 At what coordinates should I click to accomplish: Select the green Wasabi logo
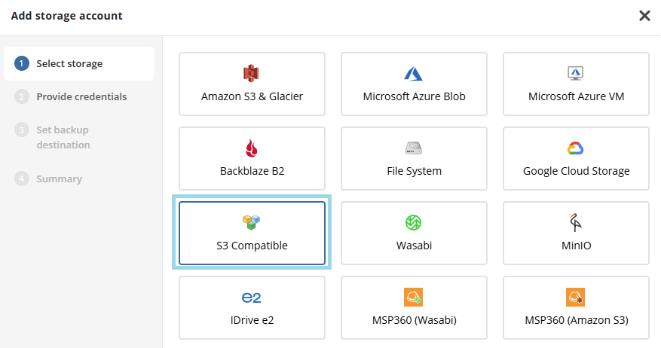[x=414, y=222]
